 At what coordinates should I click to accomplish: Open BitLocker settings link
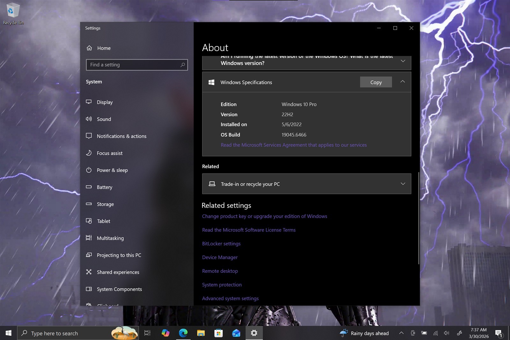pyautogui.click(x=221, y=244)
